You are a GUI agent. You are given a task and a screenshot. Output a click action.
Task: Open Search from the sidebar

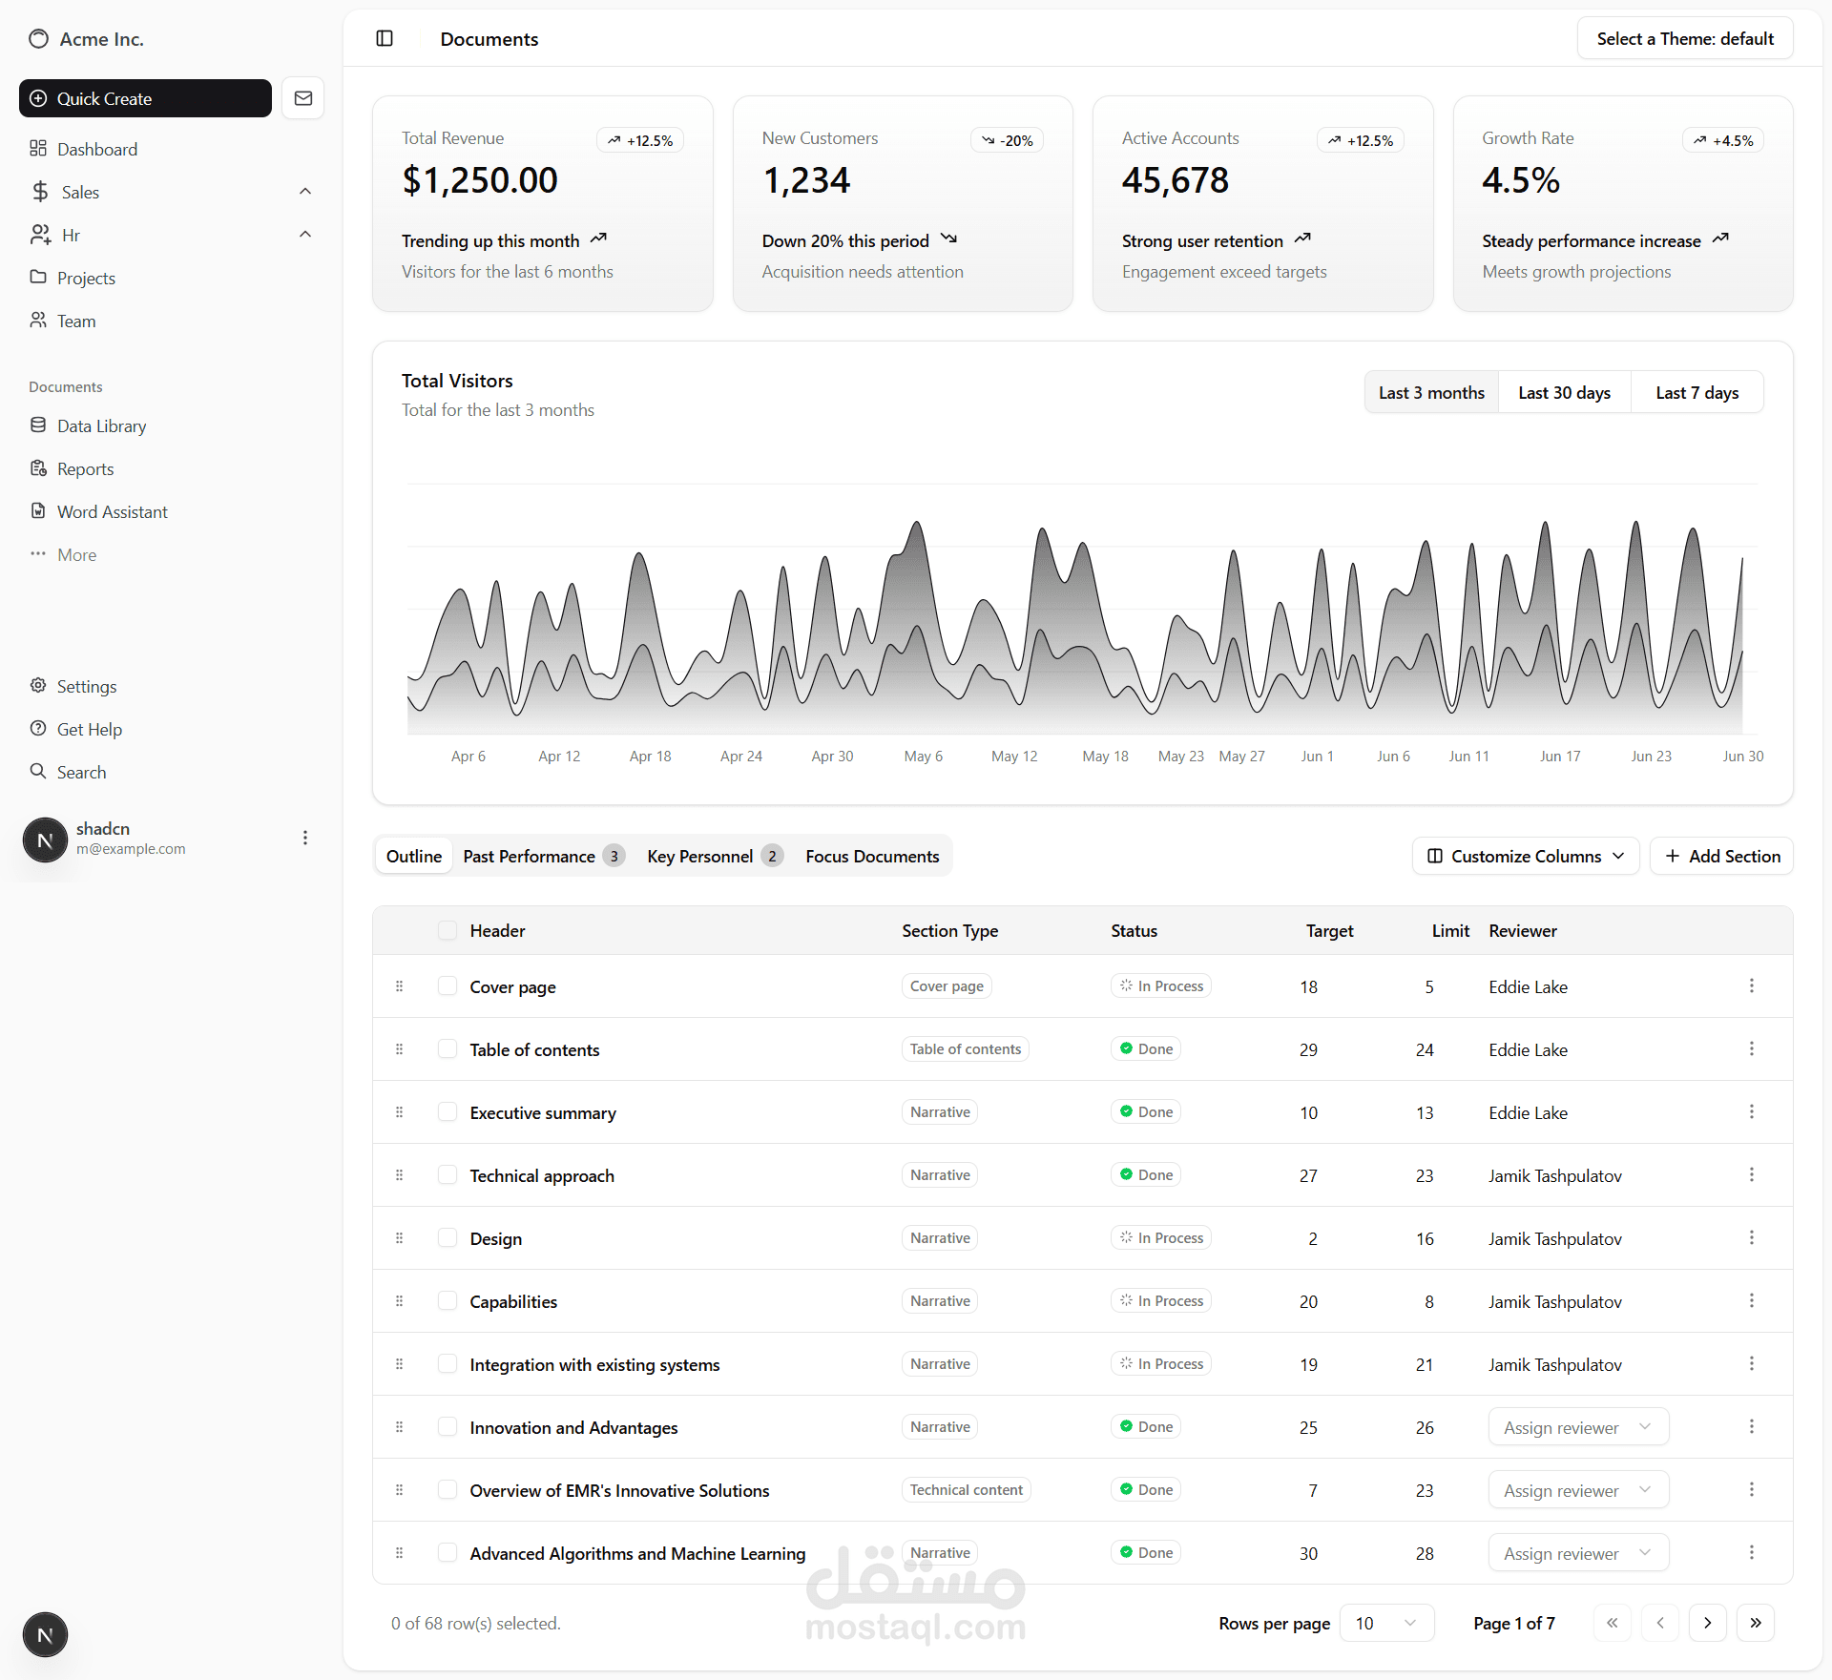[80, 771]
